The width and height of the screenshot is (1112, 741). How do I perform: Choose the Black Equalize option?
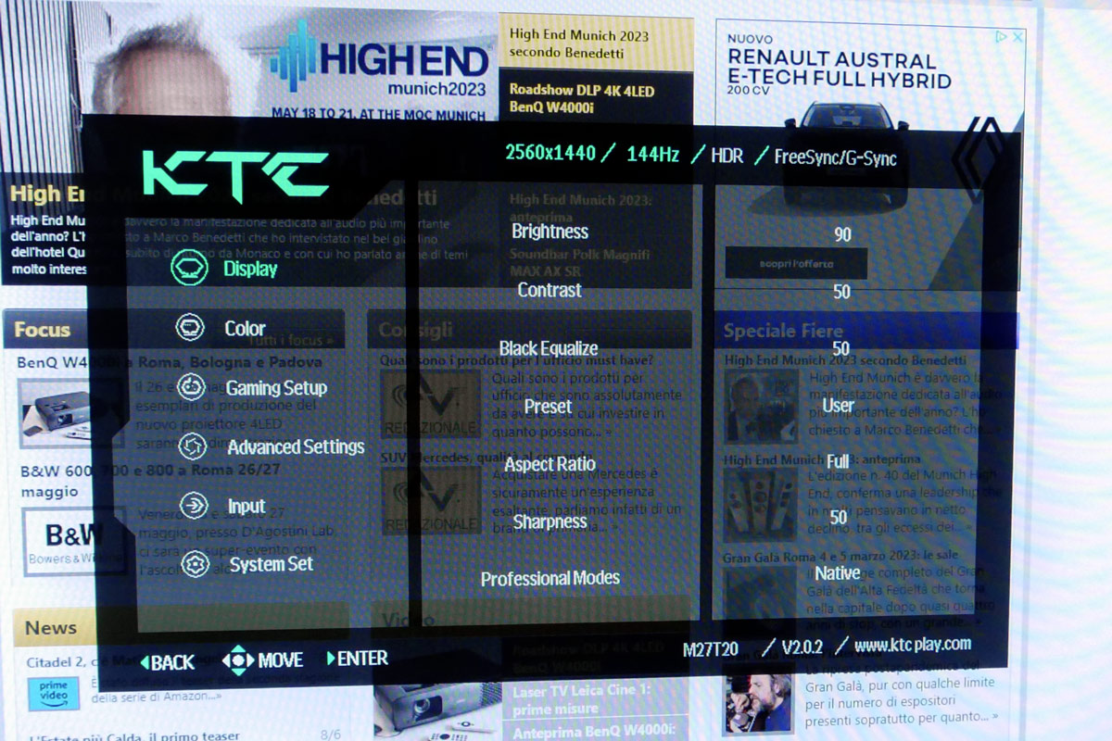(x=549, y=348)
